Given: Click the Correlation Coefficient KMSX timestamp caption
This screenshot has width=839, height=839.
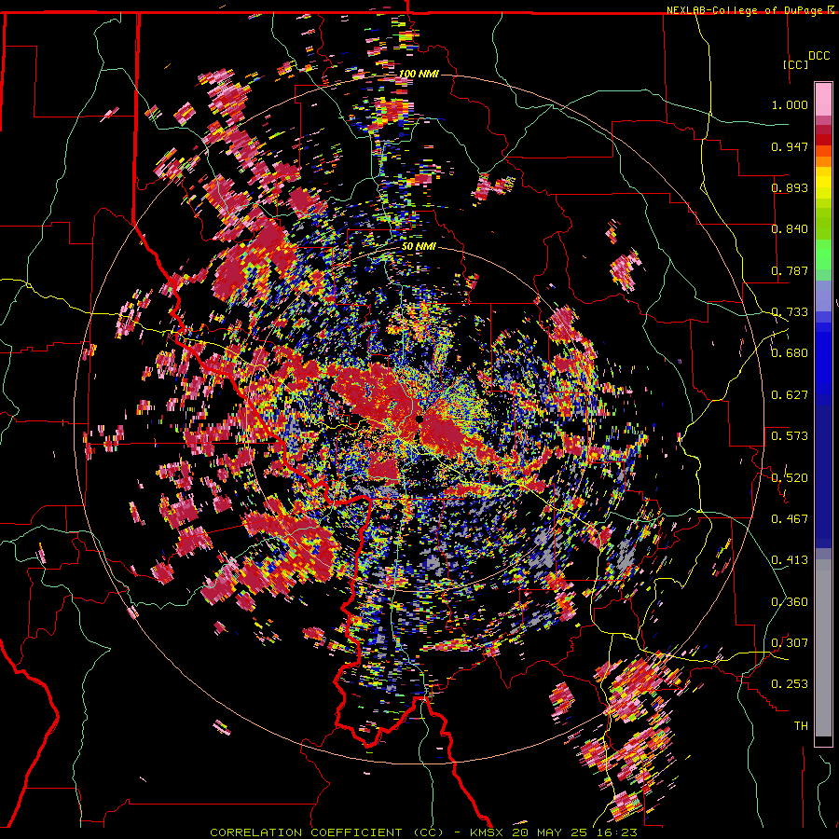Looking at the screenshot, I should 424,832.
